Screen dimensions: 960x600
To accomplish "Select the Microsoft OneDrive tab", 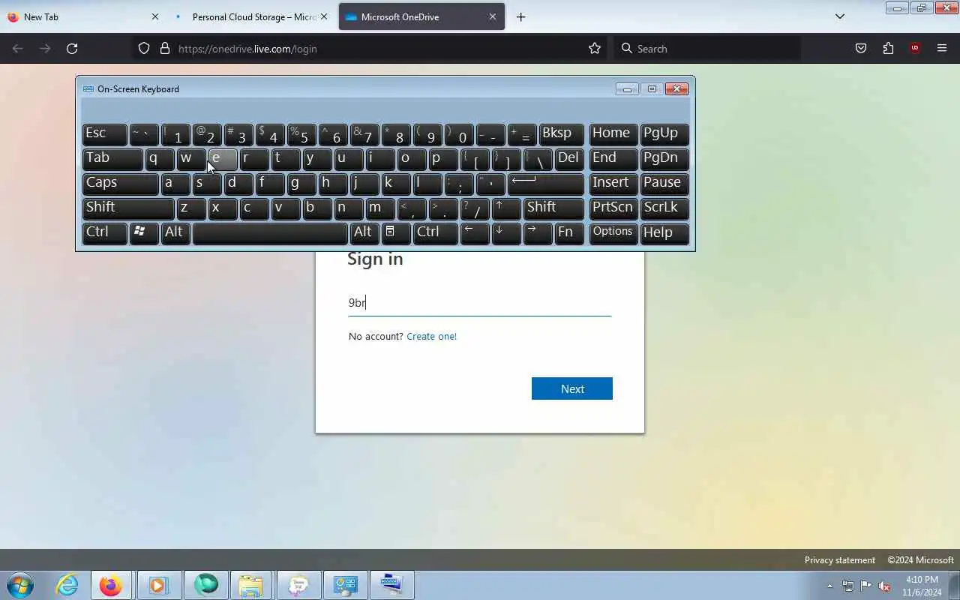I will click(421, 16).
